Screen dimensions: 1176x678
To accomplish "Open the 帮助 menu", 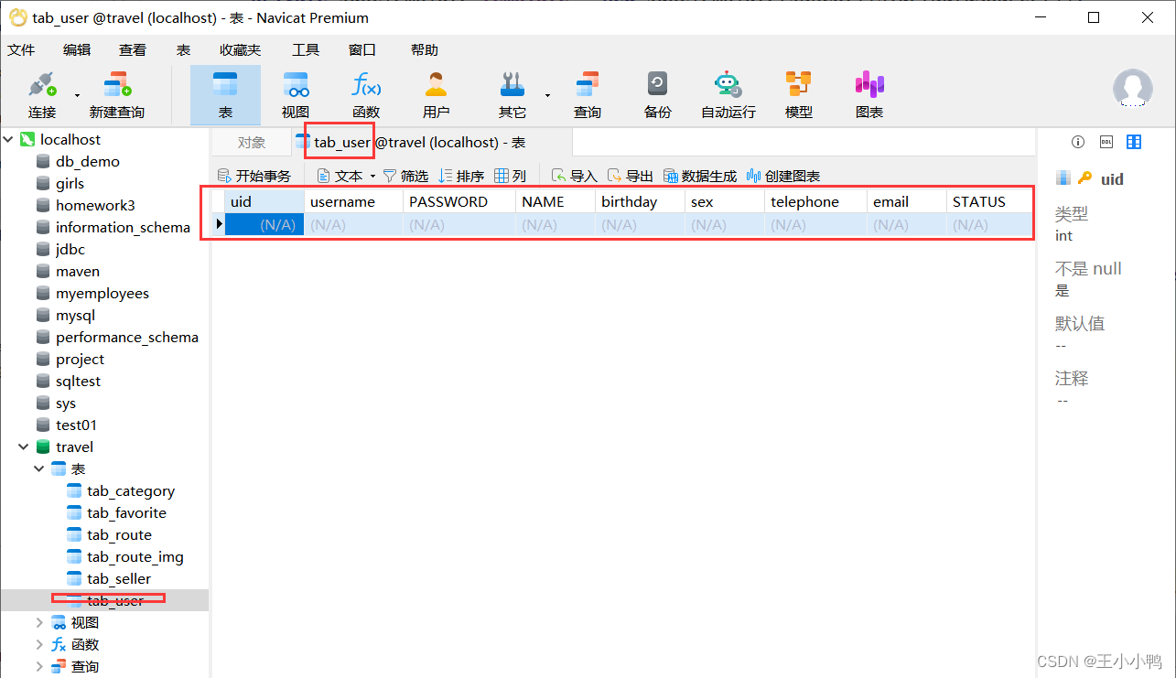I will tap(425, 50).
